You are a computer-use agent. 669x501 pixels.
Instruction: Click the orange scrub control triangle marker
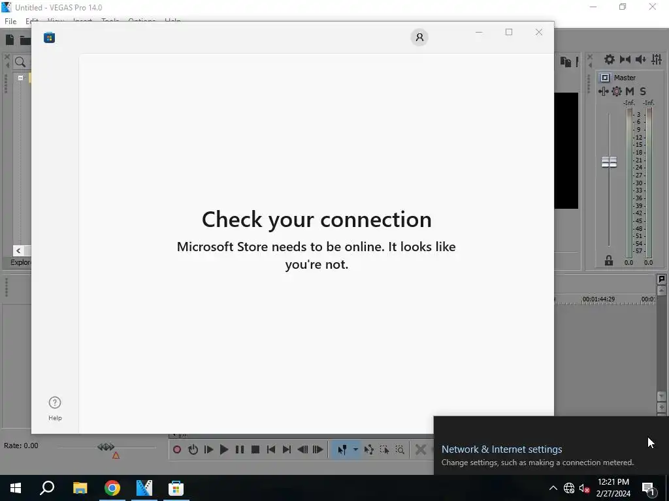coord(116,455)
